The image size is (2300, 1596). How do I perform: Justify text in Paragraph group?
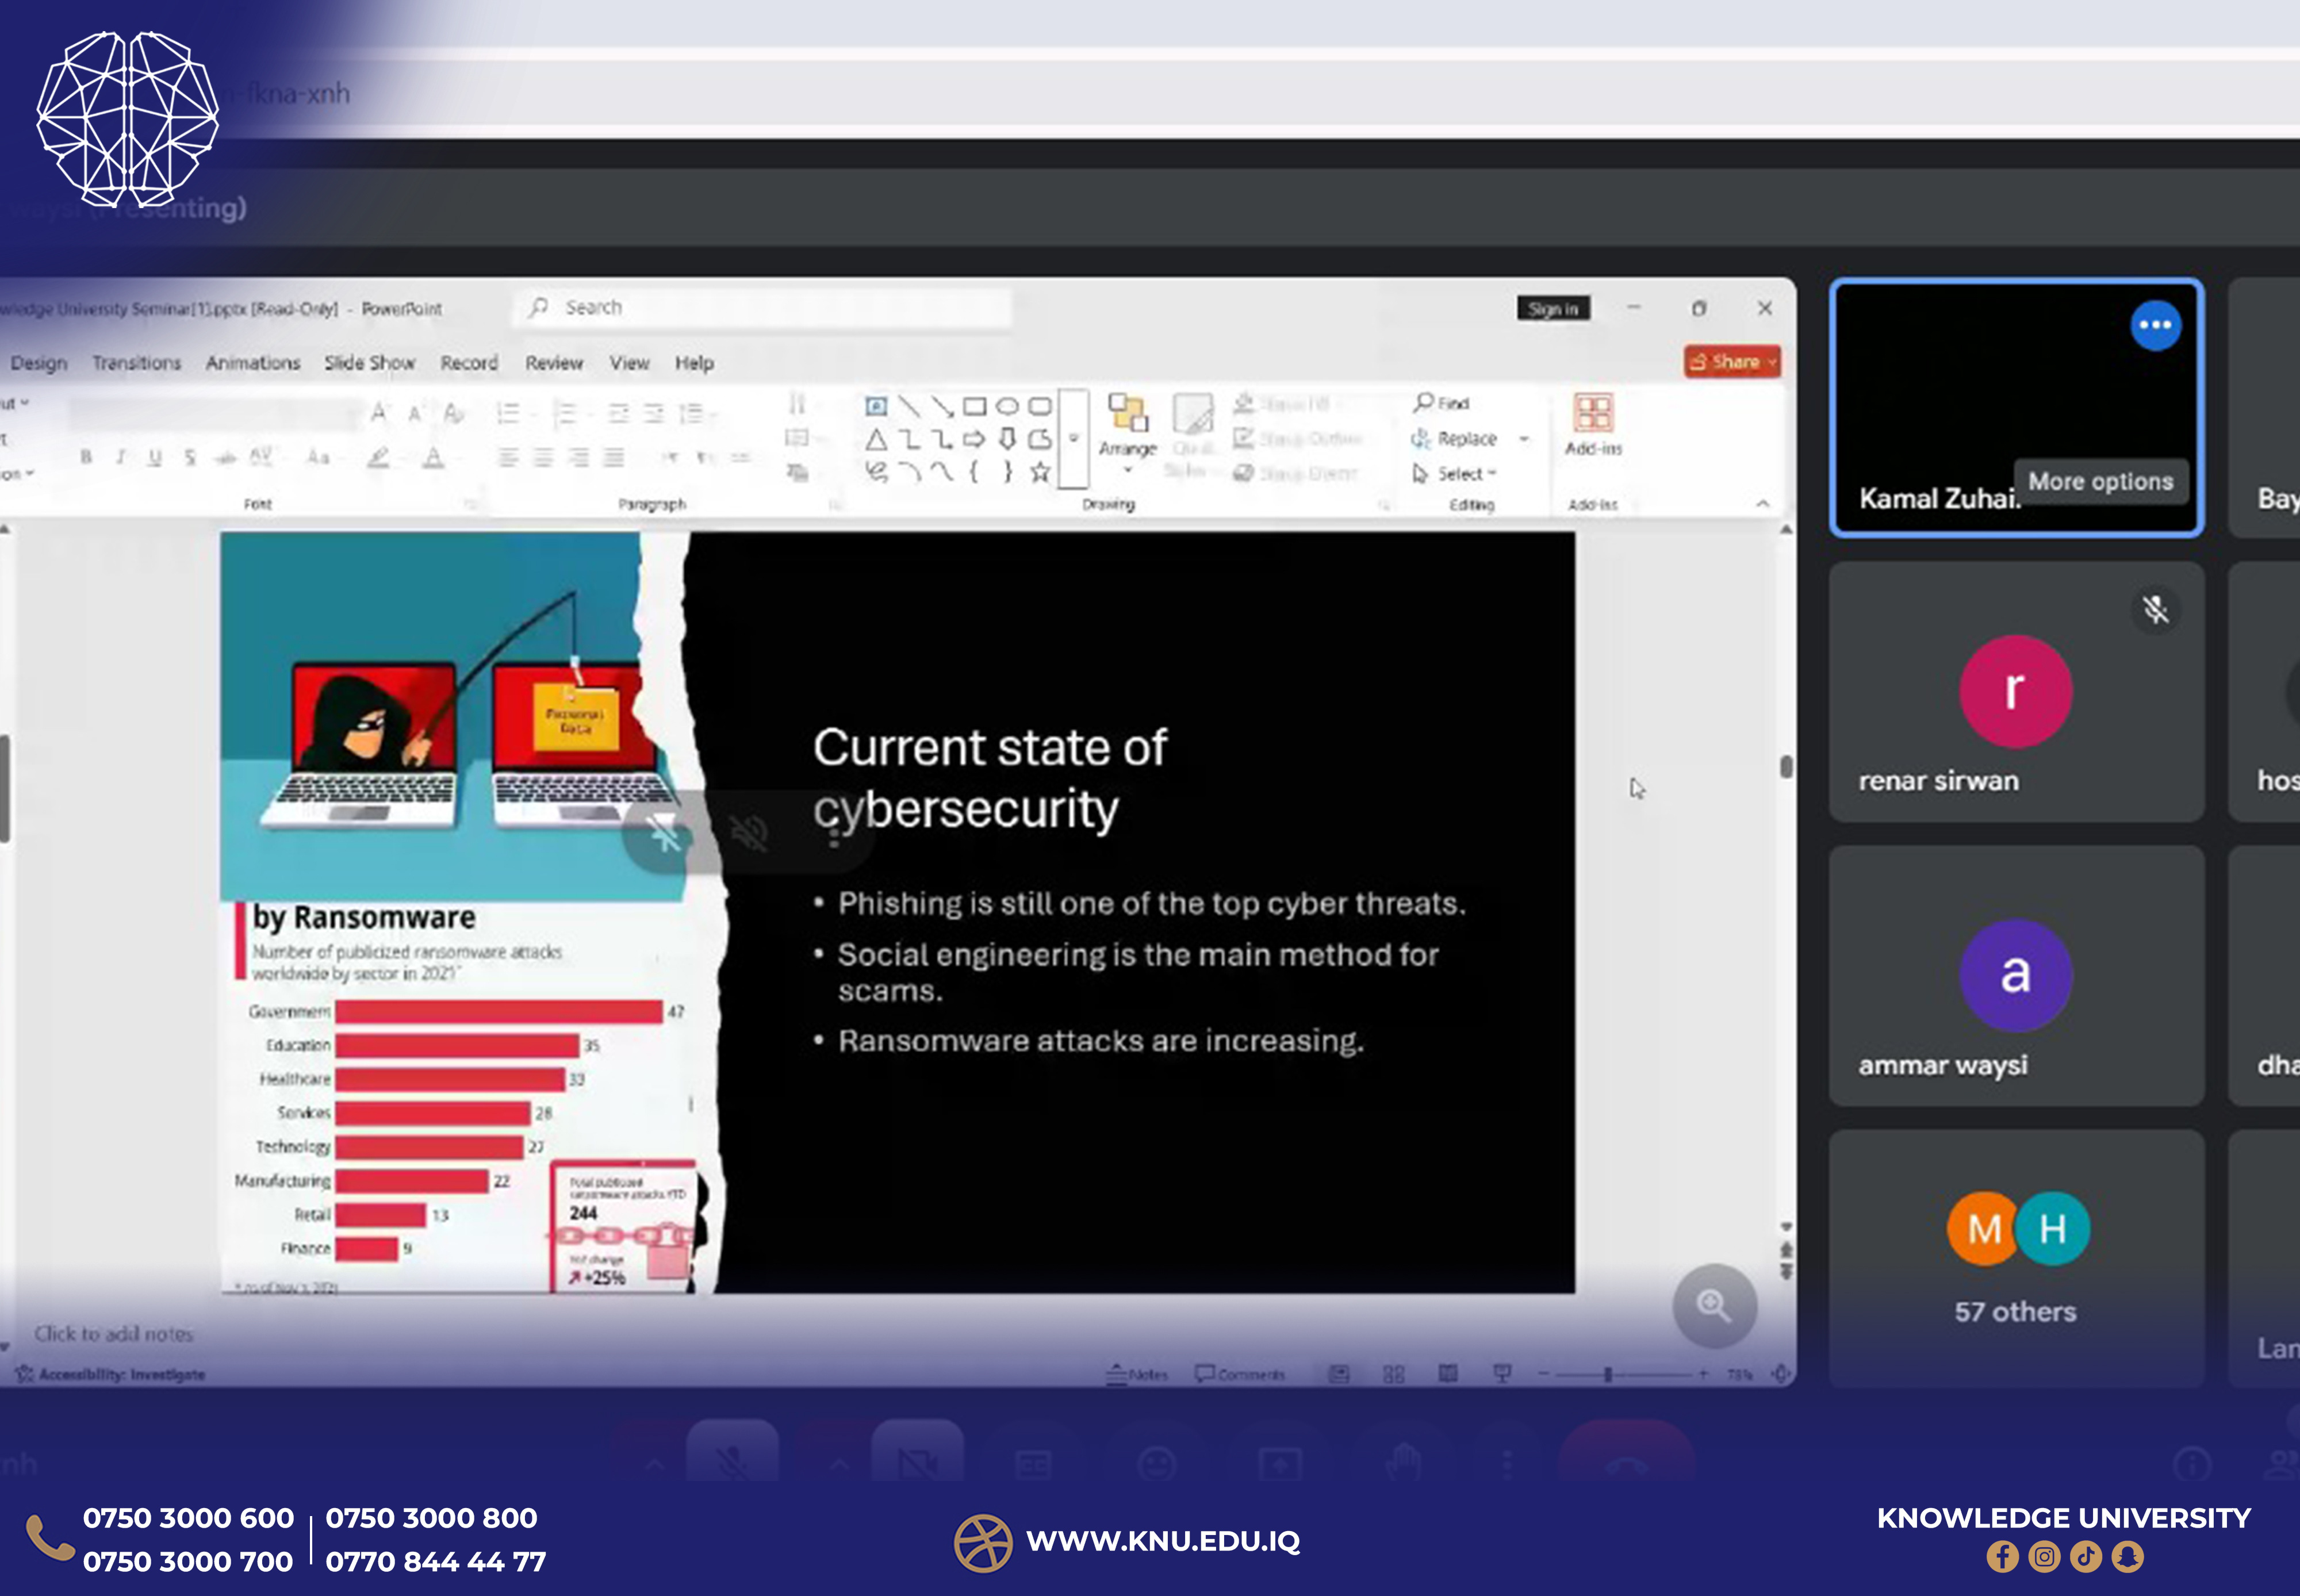pyautogui.click(x=614, y=458)
